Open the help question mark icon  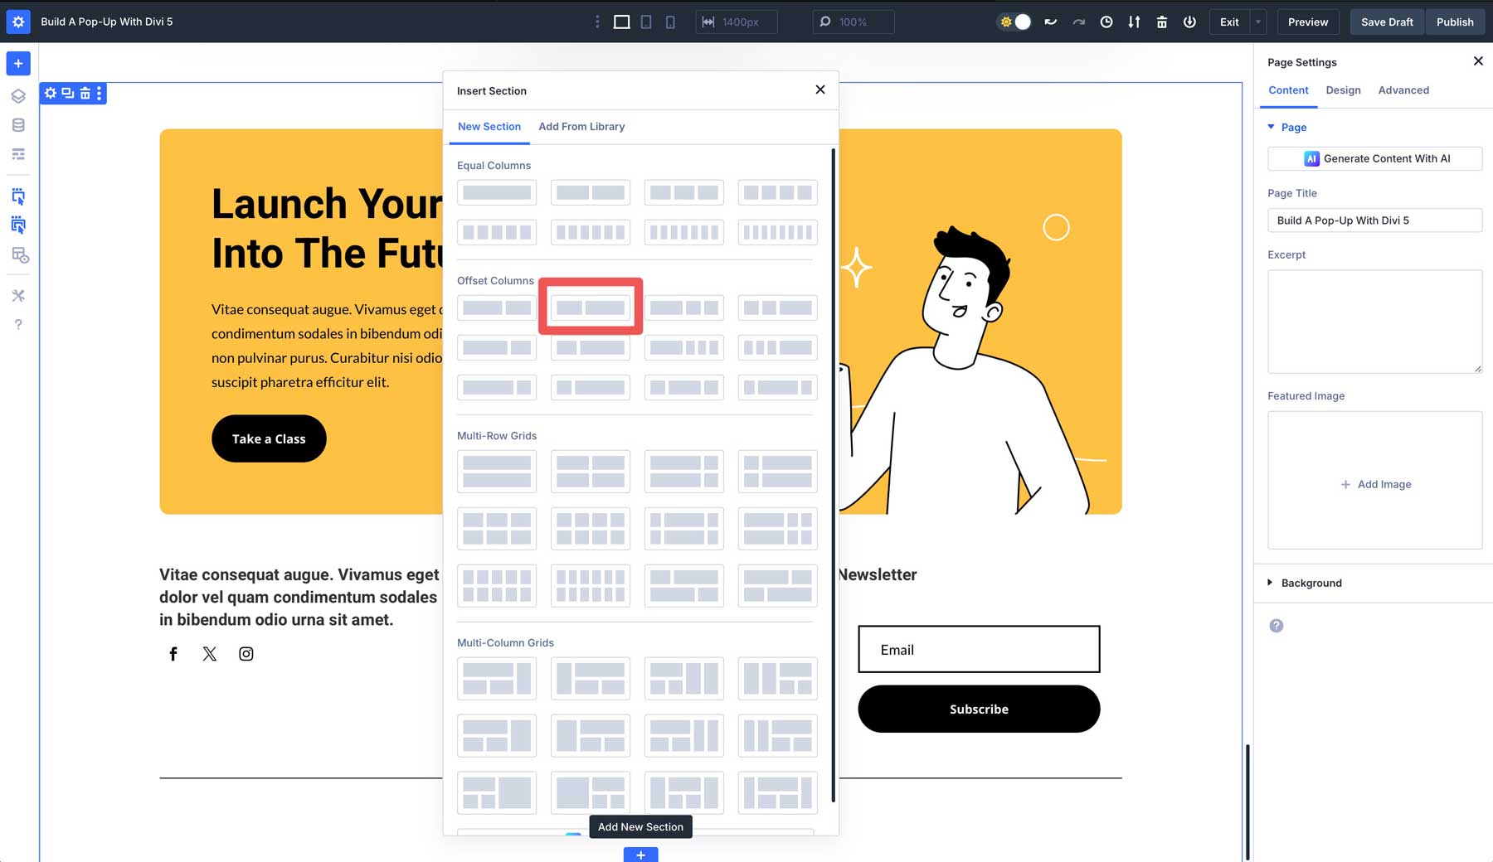(x=18, y=324)
